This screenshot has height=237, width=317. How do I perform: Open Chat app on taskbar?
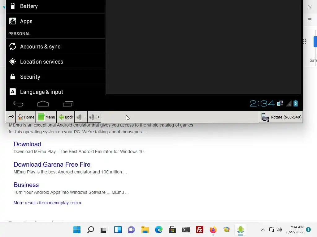click(x=131, y=230)
